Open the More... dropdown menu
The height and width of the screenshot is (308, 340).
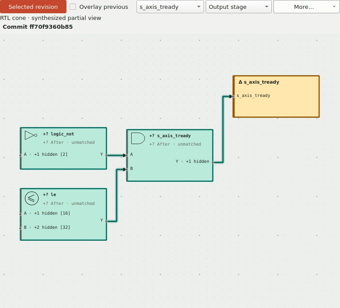(x=306, y=7)
